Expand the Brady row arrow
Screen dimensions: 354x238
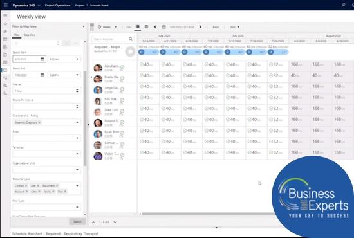point(91,77)
